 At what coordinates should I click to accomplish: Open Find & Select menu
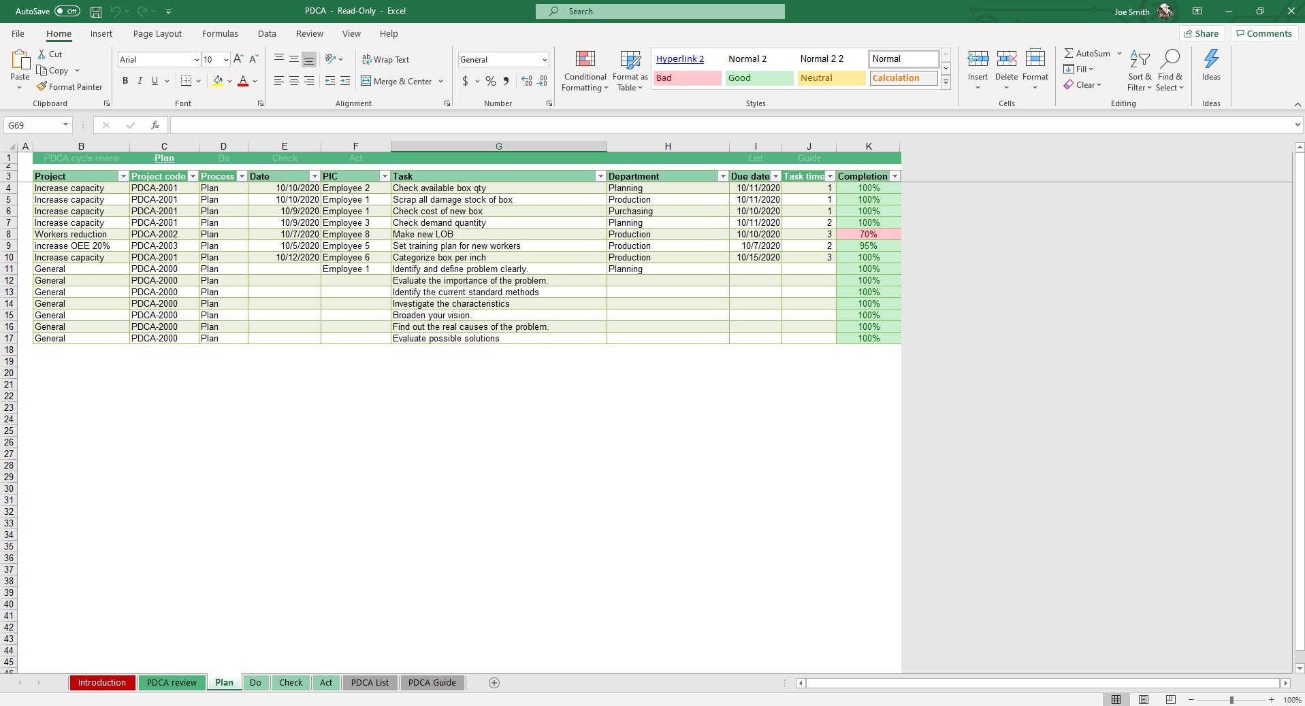point(1170,71)
